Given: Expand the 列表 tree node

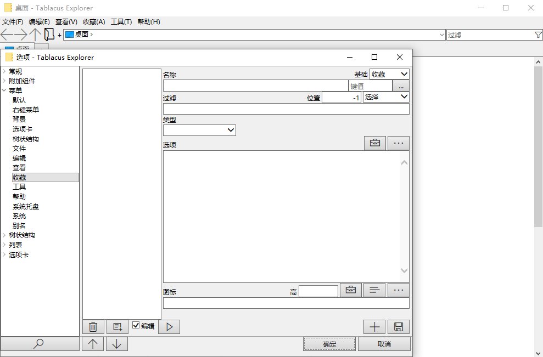Looking at the screenshot, I should click(x=4, y=245).
